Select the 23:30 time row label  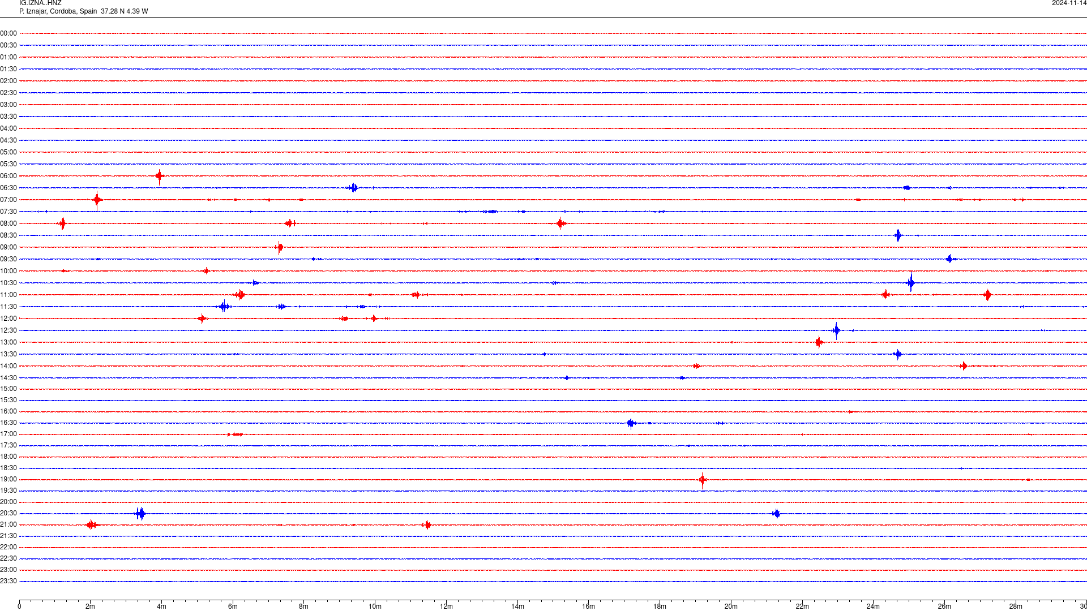(8, 581)
